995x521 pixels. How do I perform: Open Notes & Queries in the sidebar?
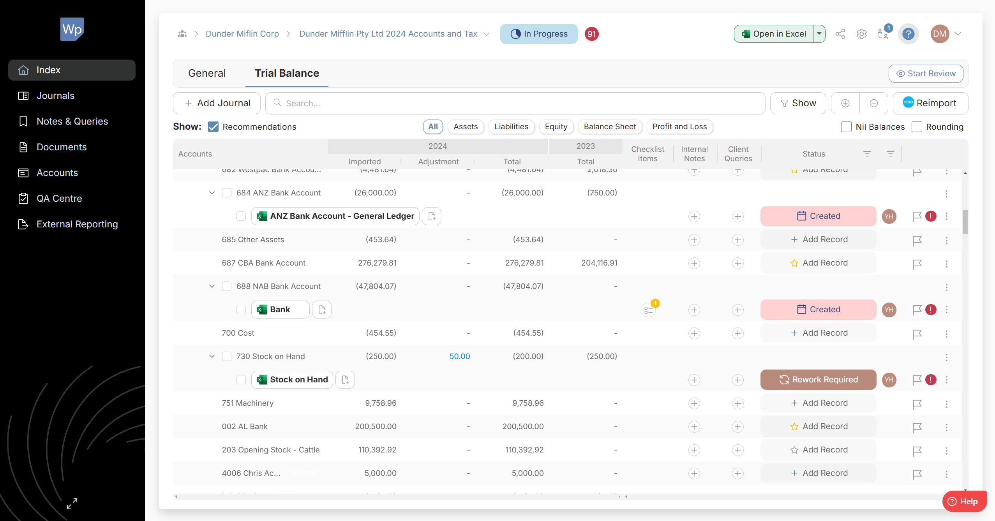coord(72,121)
